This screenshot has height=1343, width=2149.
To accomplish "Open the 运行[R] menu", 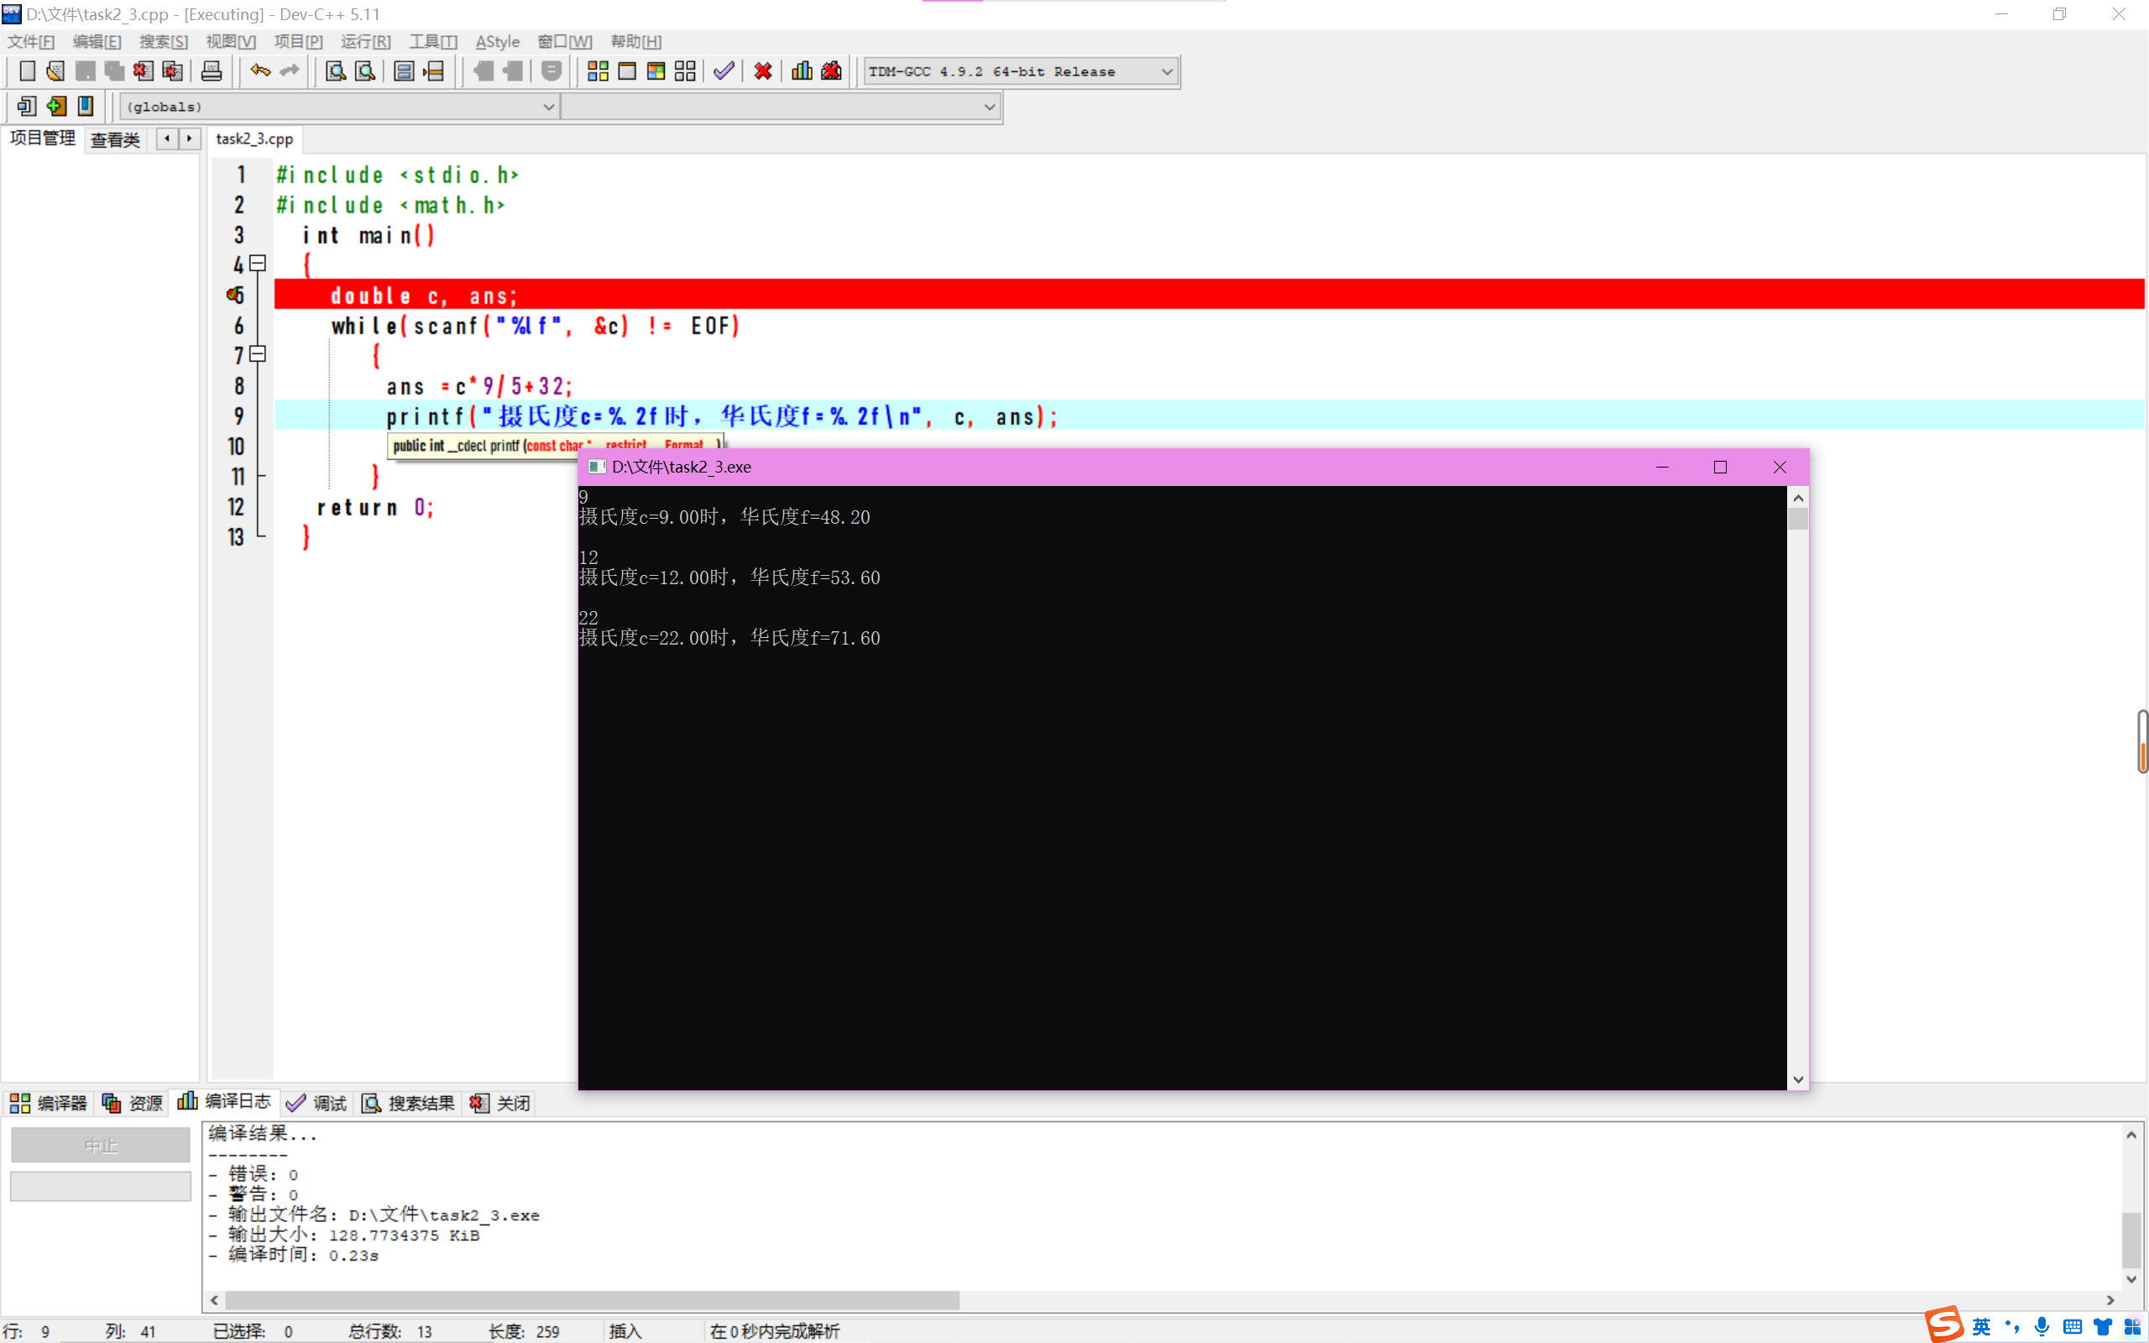I will [365, 42].
